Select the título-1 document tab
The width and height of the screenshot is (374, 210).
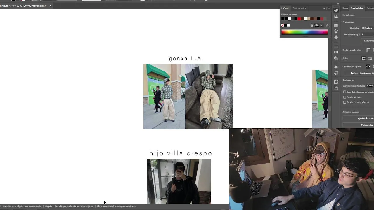23,6
